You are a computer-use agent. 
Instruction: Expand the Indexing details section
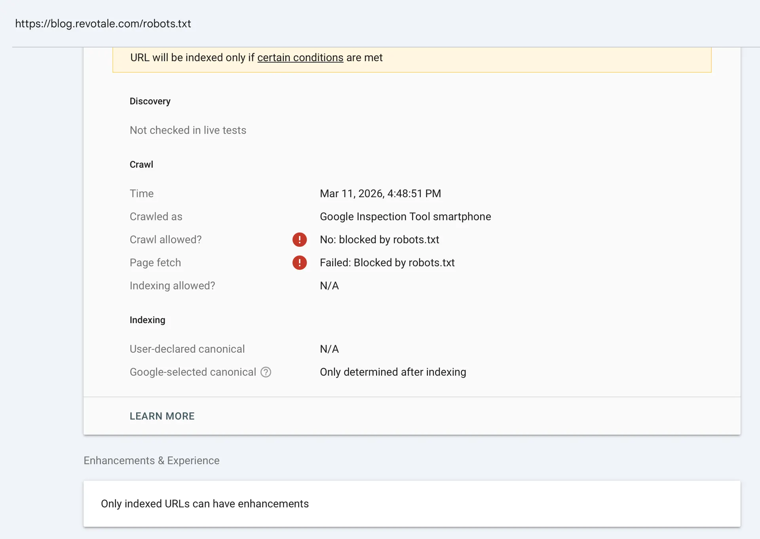pyautogui.click(x=147, y=320)
